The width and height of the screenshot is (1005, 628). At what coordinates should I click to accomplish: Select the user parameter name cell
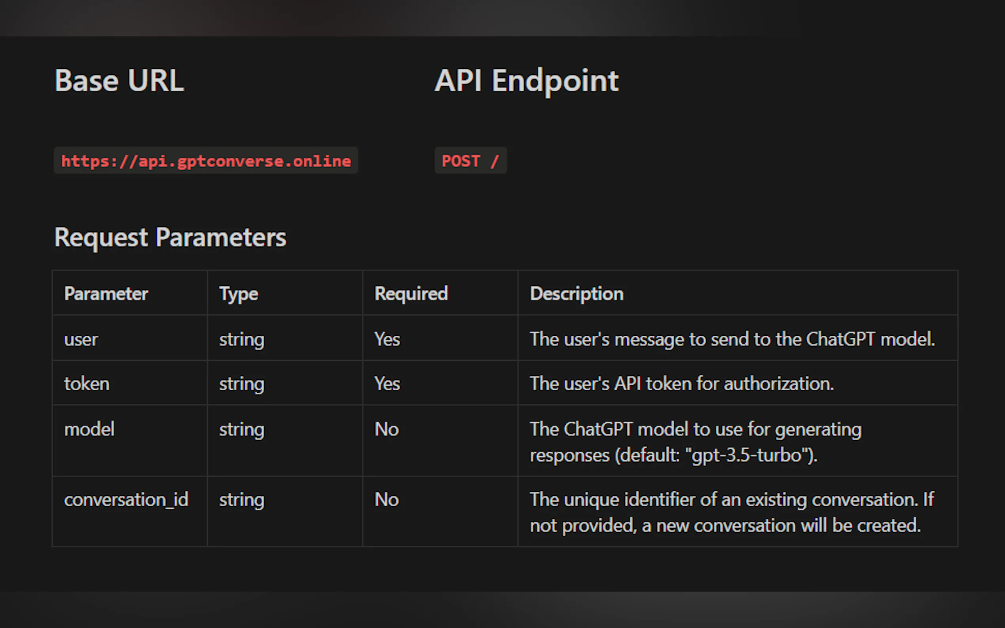[81, 339]
